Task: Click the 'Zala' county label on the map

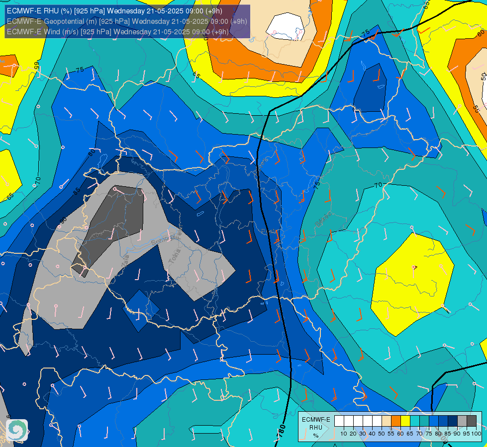Action: [x=125, y=261]
